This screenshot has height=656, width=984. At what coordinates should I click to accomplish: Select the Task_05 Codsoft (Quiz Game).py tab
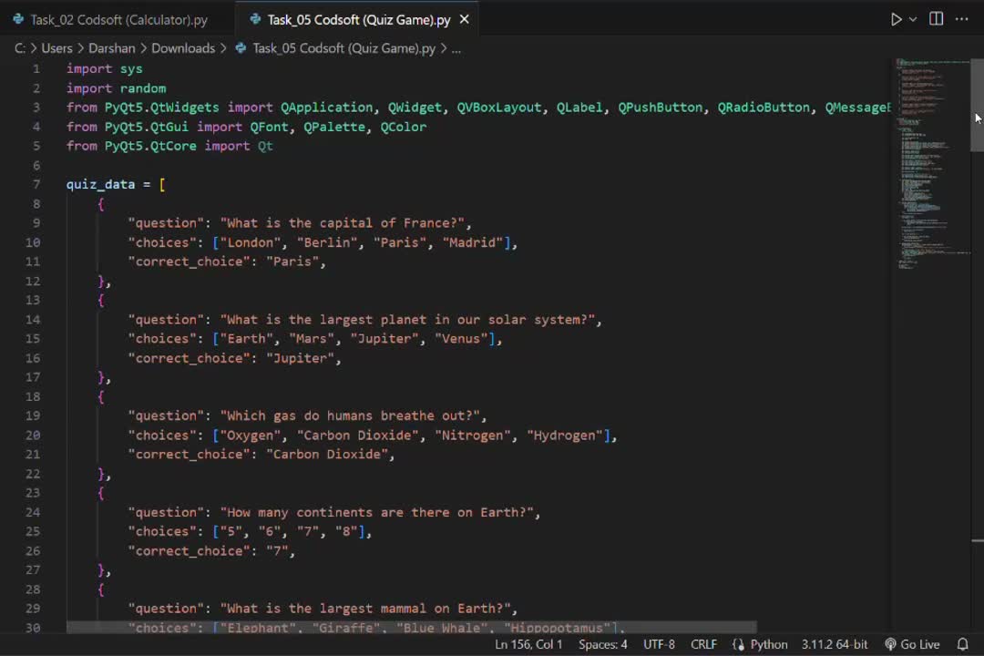pyautogui.click(x=349, y=19)
